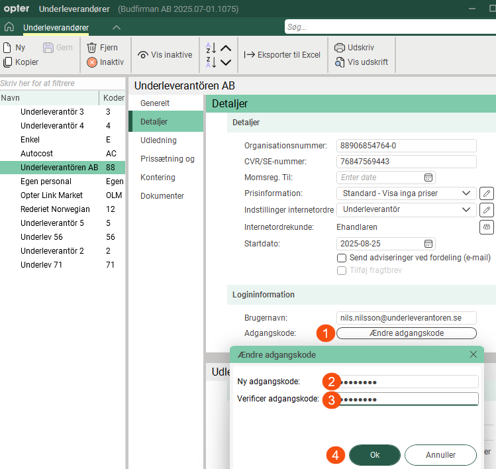
Task: Click the Ny new document icon
Action: [7, 48]
